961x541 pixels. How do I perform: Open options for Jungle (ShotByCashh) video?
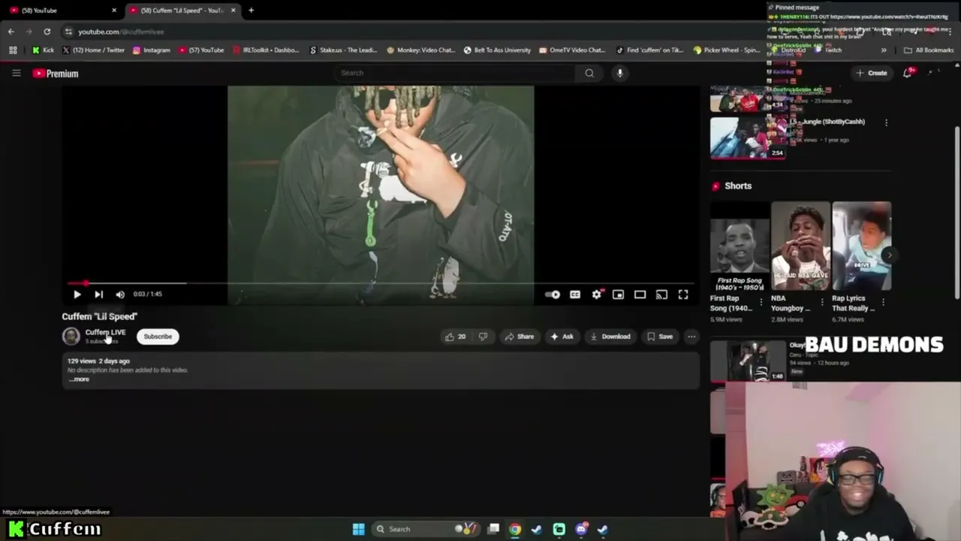point(886,122)
